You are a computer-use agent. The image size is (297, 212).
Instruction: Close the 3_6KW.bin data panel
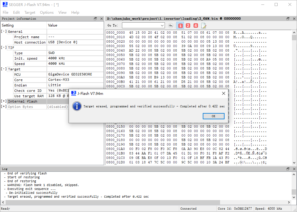tap(294, 18)
